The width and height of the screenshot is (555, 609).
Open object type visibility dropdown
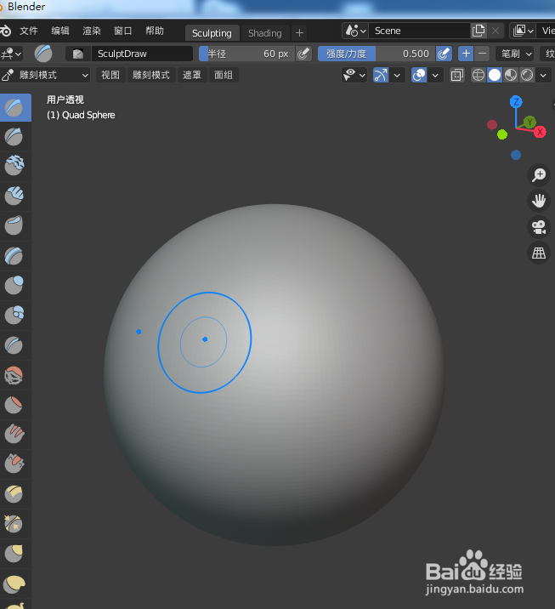point(354,75)
